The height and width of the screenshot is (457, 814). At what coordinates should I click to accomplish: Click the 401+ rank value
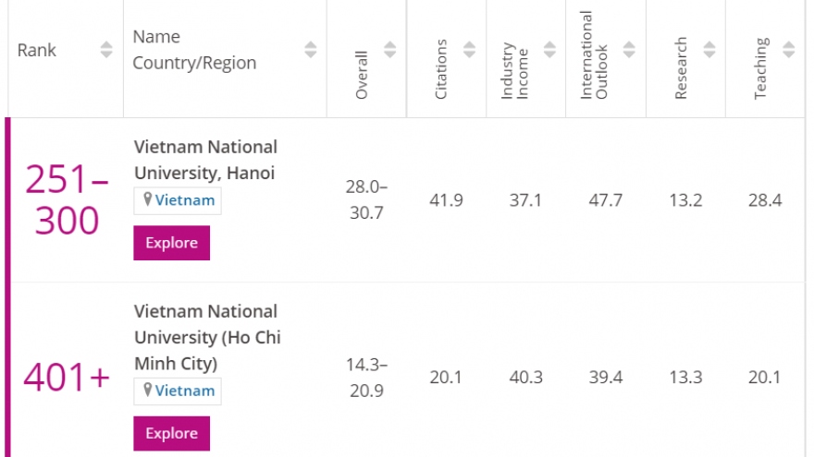pyautogui.click(x=66, y=377)
